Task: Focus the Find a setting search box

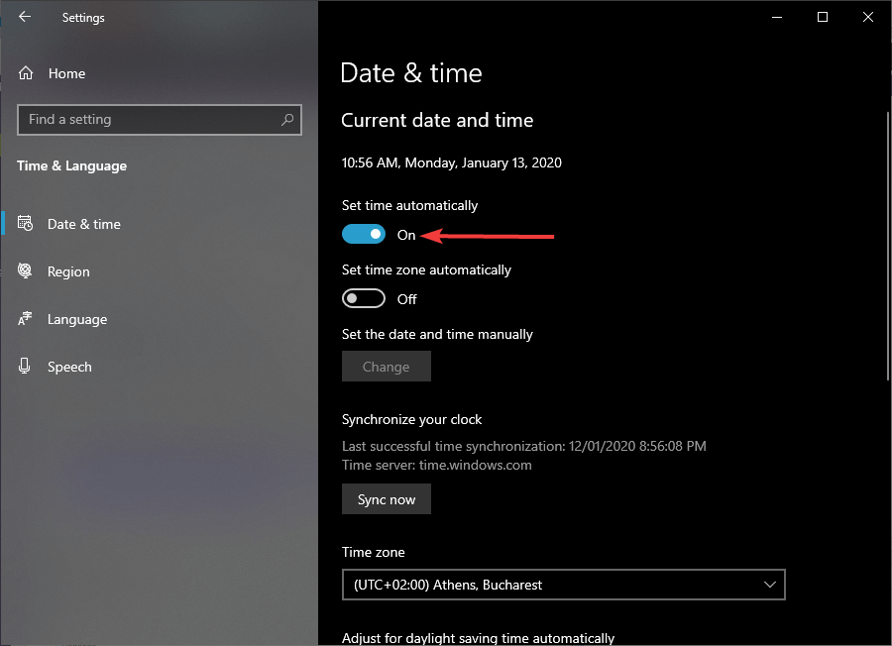Action: tap(160, 120)
